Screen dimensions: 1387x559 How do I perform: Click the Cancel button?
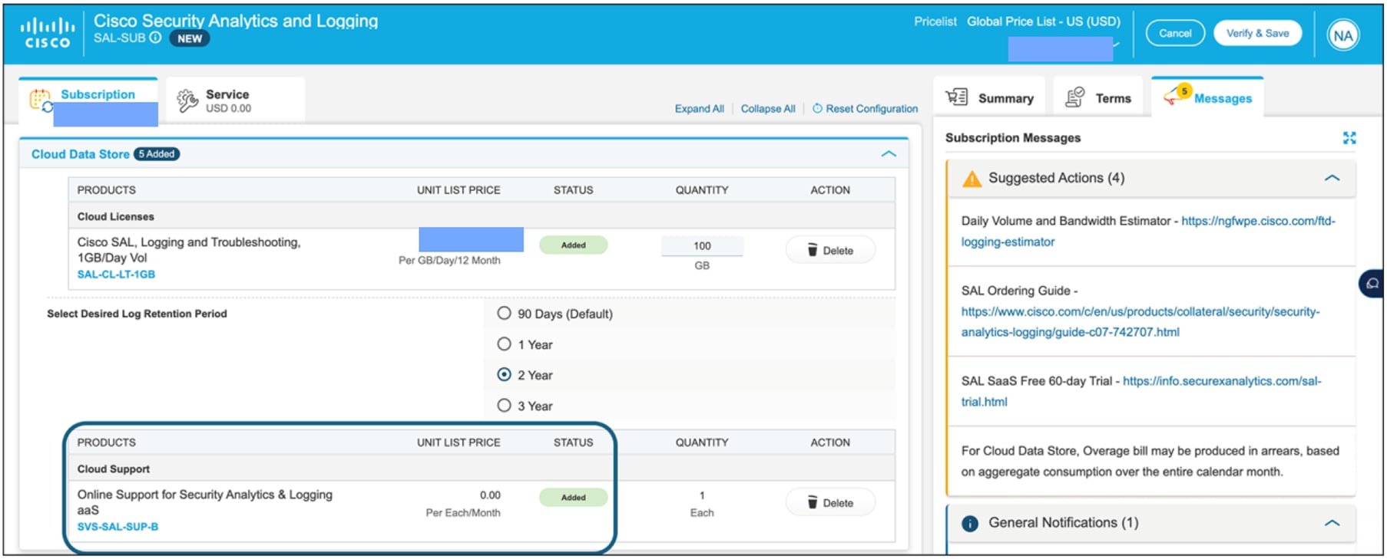point(1175,33)
